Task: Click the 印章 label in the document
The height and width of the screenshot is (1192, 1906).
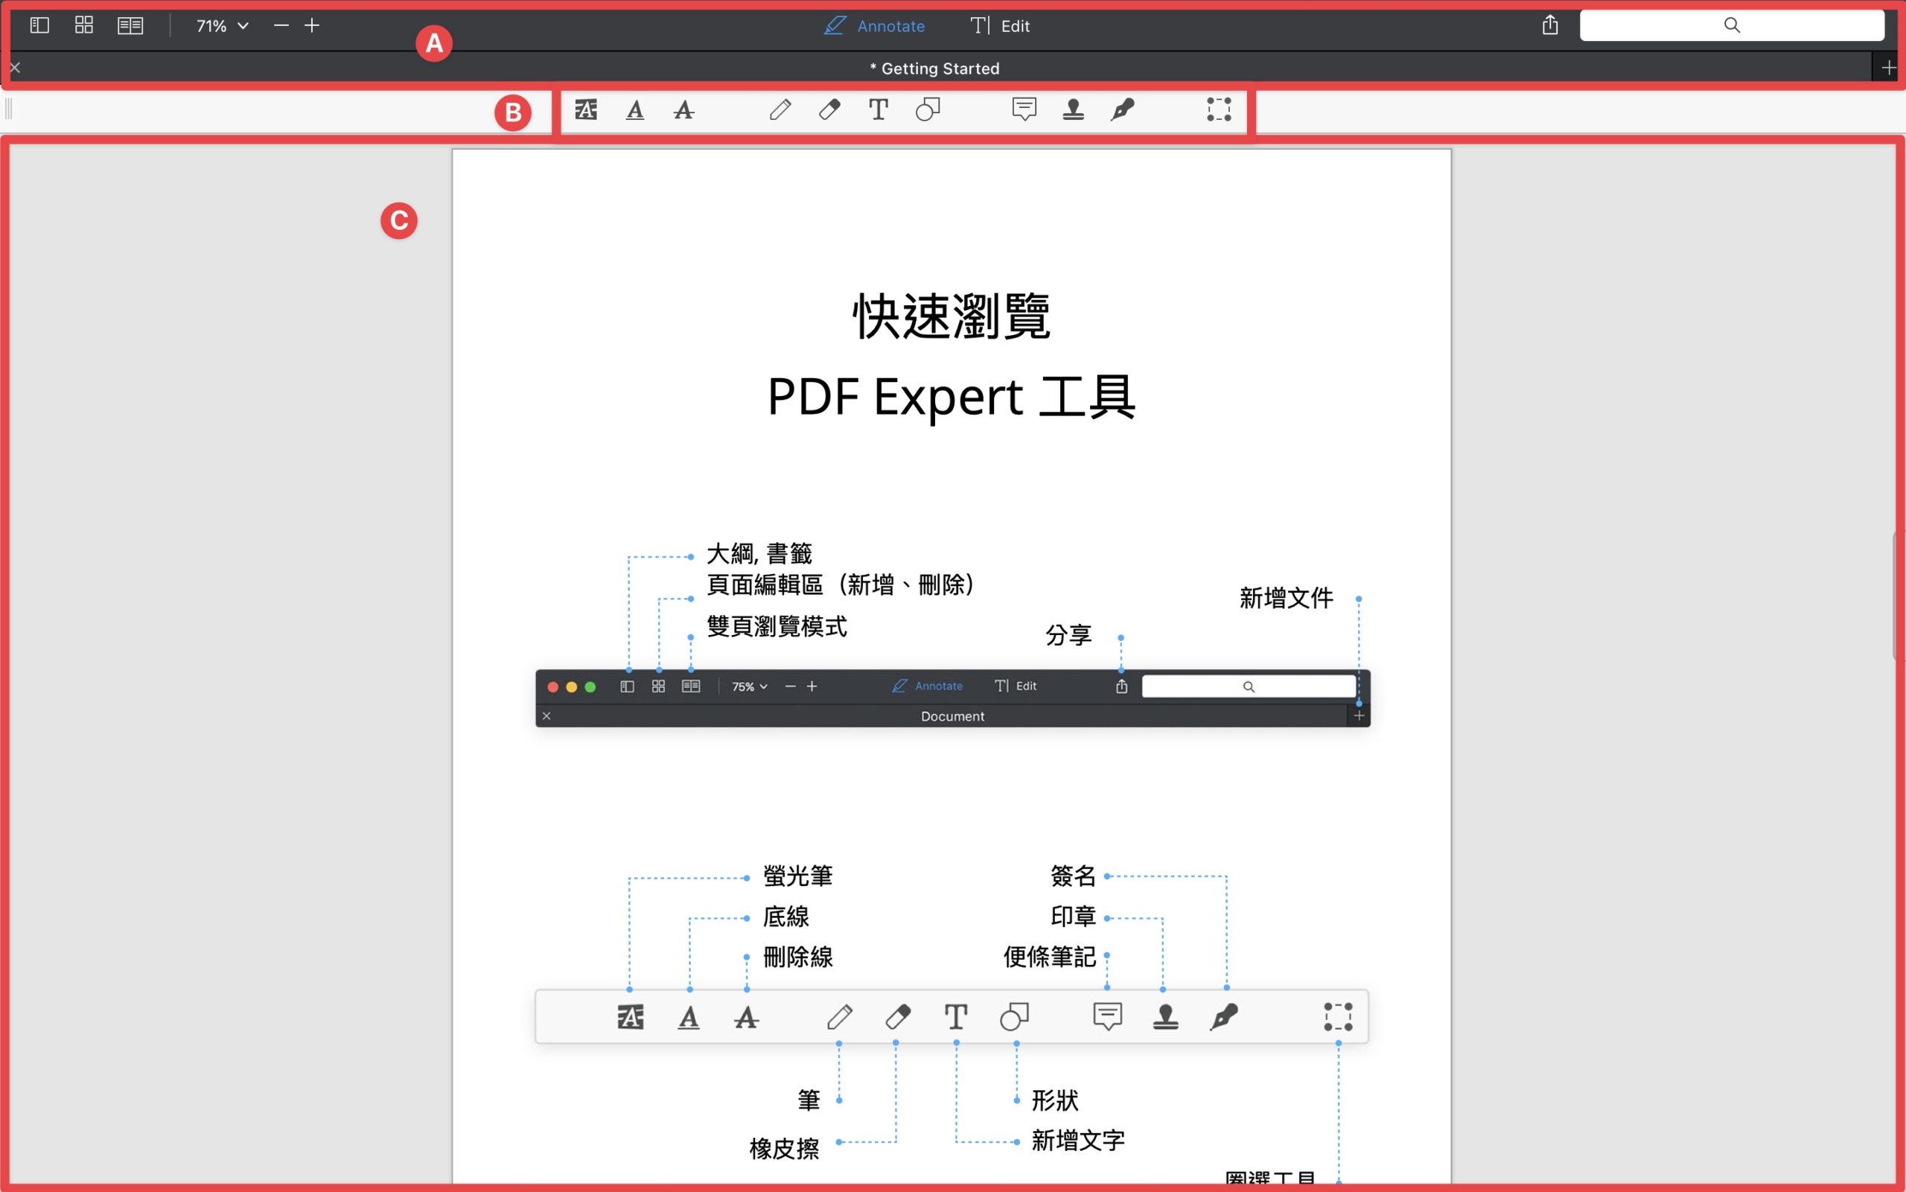Action: click(x=1073, y=917)
